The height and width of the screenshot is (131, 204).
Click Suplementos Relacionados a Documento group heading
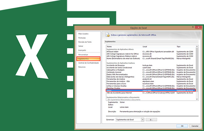[123, 97]
